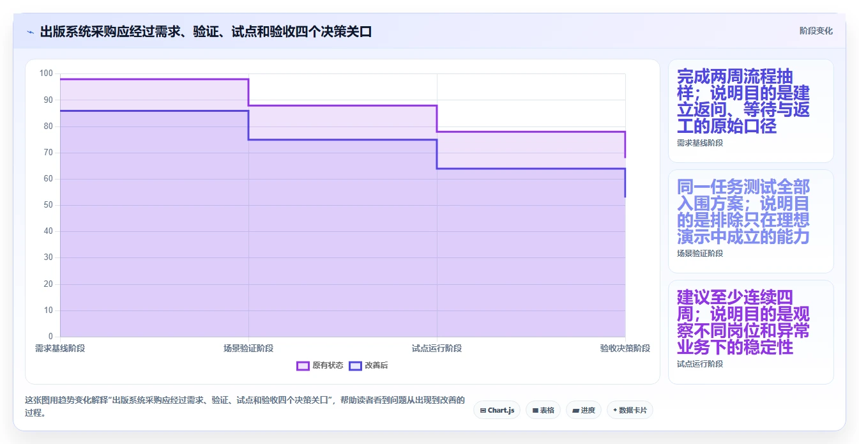This screenshot has width=859, height=444.
Task: Toggle the 改善后 legend swatch
Action: tap(355, 365)
